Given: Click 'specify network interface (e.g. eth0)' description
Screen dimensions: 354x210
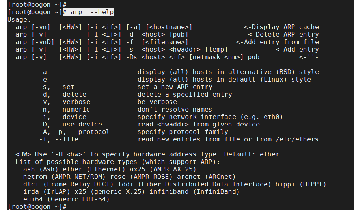Looking at the screenshot, I should (x=210, y=117).
